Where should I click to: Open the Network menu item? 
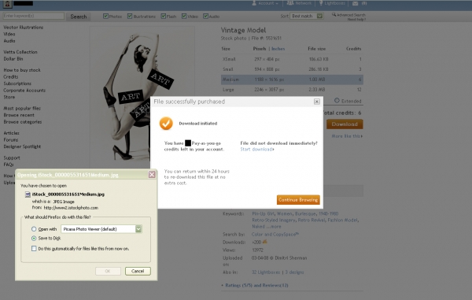pyautogui.click(x=303, y=3)
